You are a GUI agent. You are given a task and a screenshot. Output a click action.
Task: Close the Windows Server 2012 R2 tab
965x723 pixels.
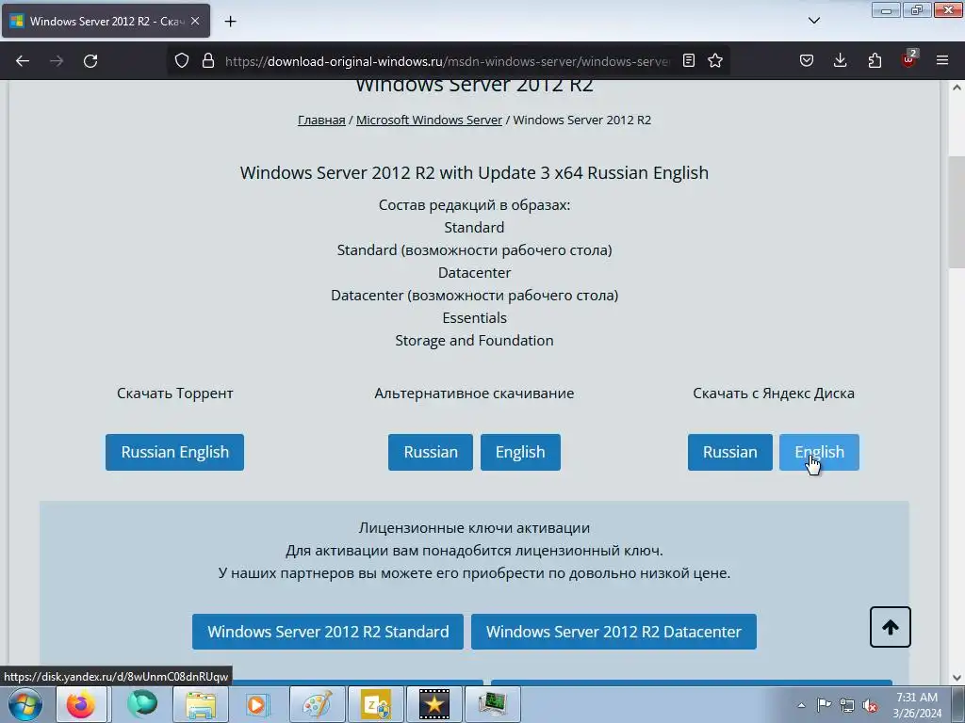tap(195, 21)
